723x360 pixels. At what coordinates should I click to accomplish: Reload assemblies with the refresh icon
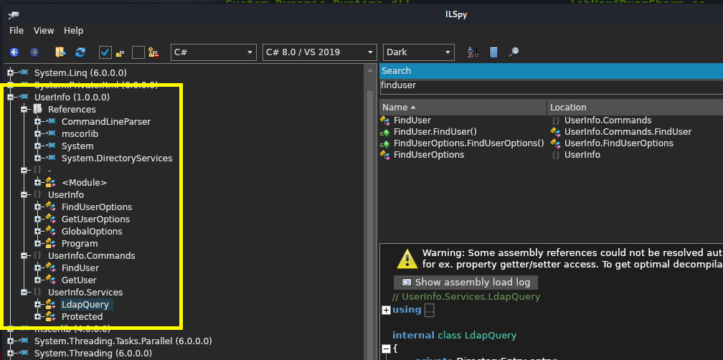[x=80, y=52]
